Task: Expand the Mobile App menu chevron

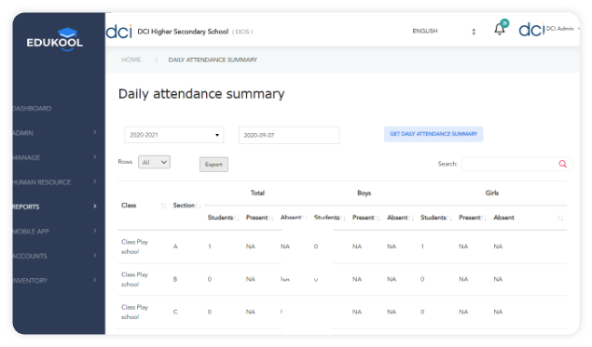Action: 95,231
